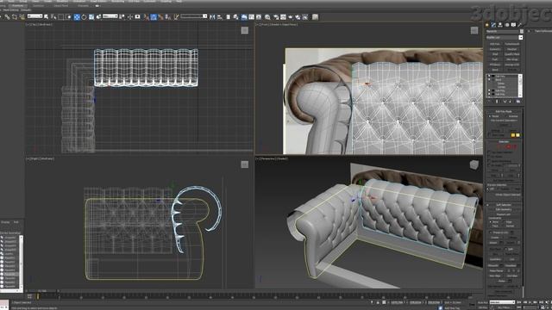Select the Model radio button in Edit Poly Mode

[x=490, y=116]
